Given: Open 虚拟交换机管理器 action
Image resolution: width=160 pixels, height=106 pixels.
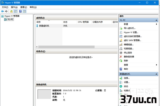Looking at the screenshot, I should coord(133,36).
